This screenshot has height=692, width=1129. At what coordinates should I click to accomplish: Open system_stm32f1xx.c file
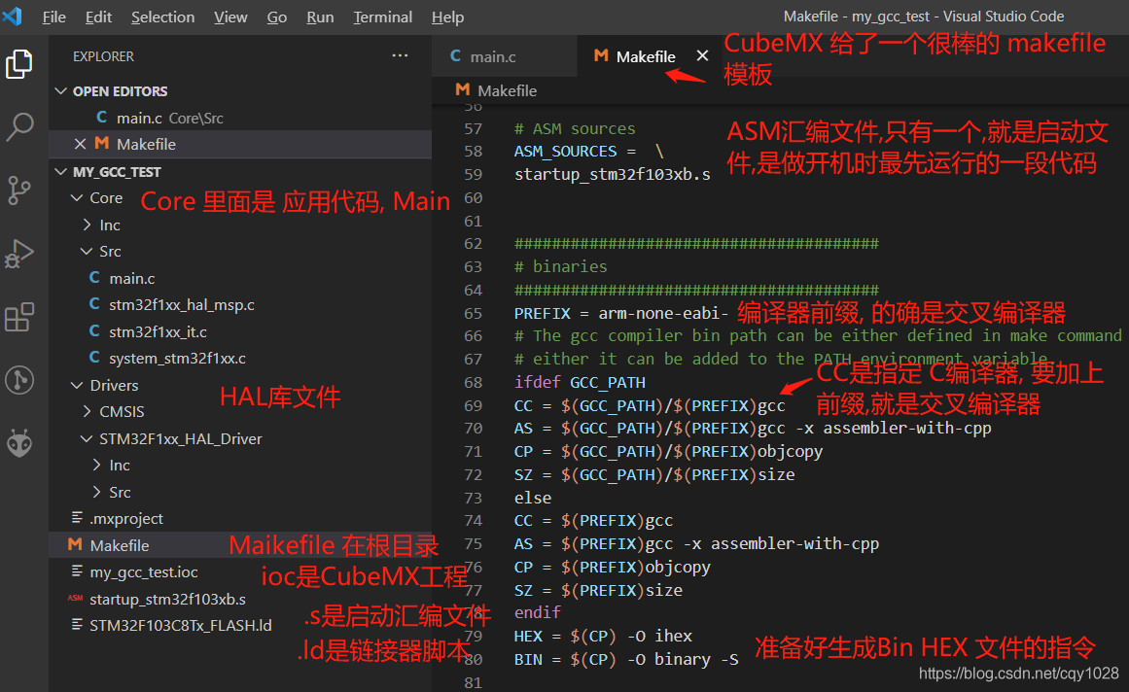[177, 359]
